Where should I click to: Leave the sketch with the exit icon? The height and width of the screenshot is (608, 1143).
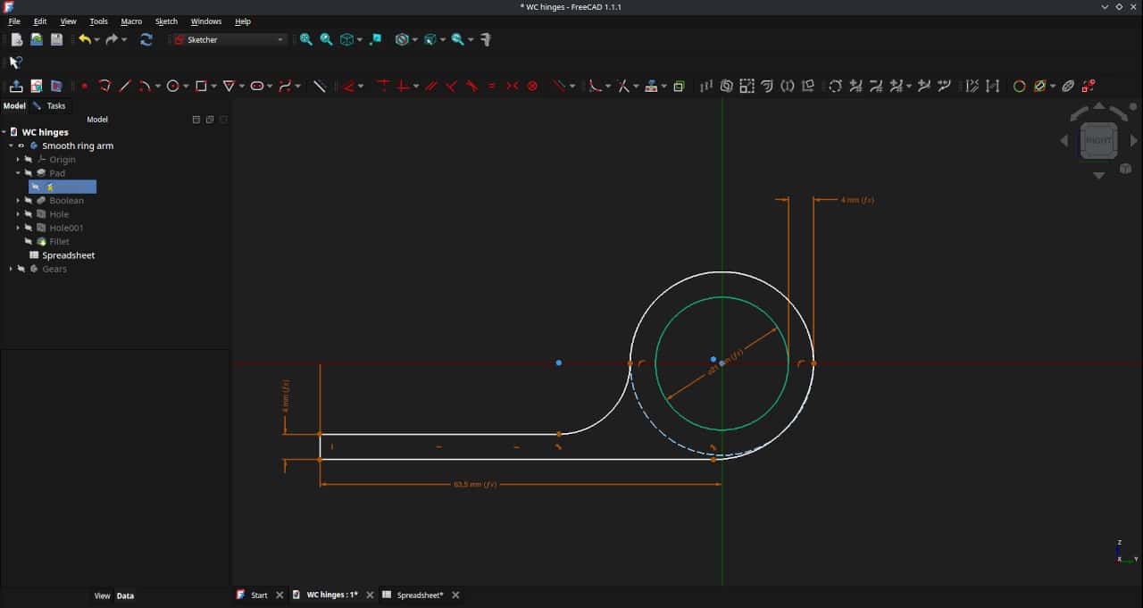pyautogui.click(x=16, y=87)
